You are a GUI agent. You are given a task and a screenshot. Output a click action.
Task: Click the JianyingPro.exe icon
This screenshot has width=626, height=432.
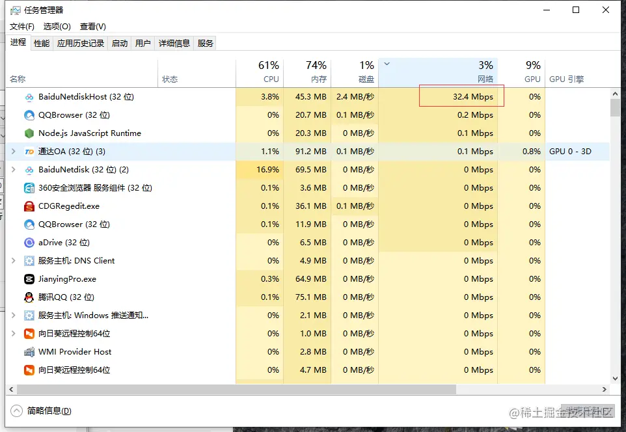click(29, 279)
